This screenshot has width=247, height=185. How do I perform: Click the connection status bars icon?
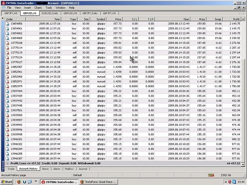pyautogui.click(x=211, y=175)
